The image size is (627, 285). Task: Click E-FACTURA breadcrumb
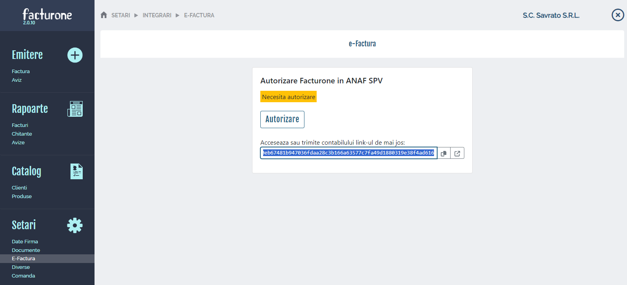pos(199,15)
